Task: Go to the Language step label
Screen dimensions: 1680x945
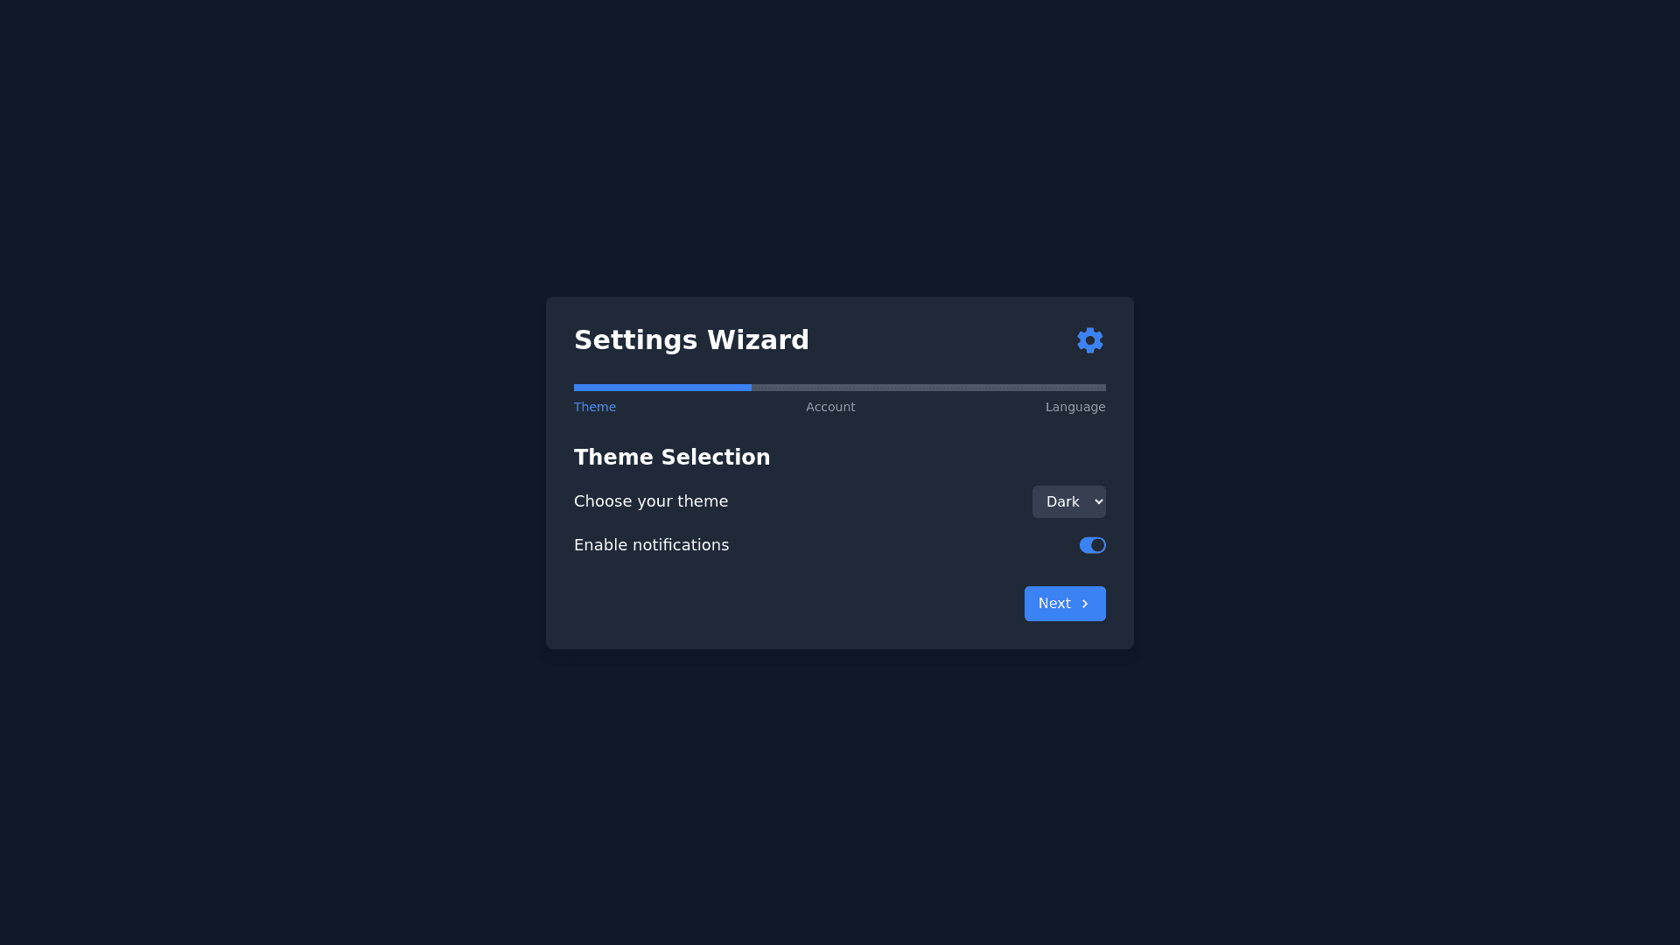Action: (1075, 407)
